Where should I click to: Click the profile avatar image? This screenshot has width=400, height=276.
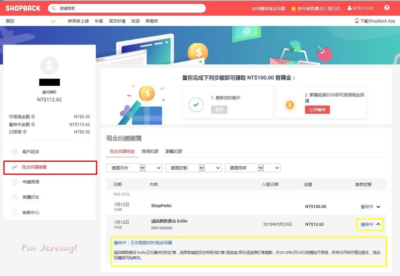point(50,66)
